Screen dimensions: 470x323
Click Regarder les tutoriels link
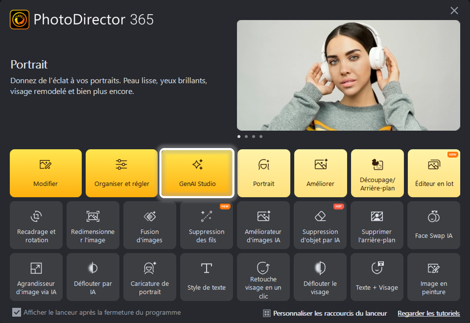click(429, 313)
